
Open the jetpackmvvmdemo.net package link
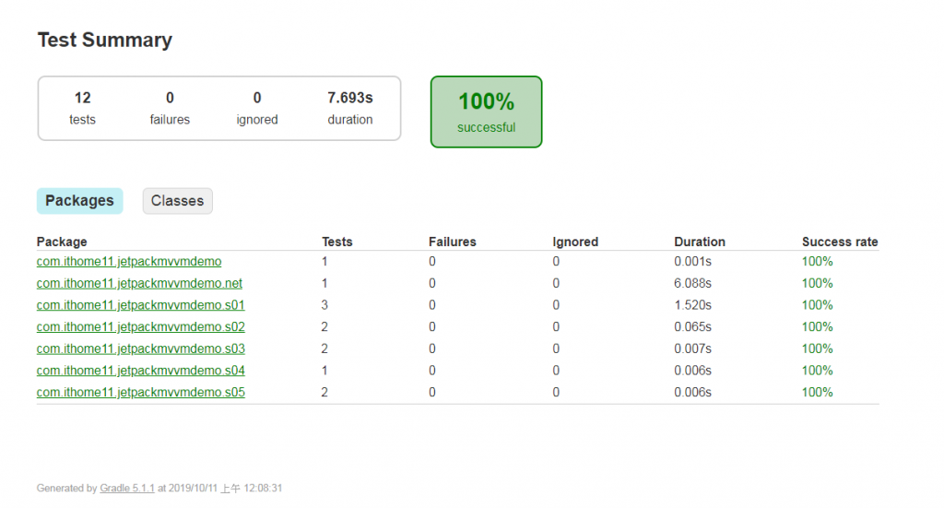pyautogui.click(x=139, y=284)
